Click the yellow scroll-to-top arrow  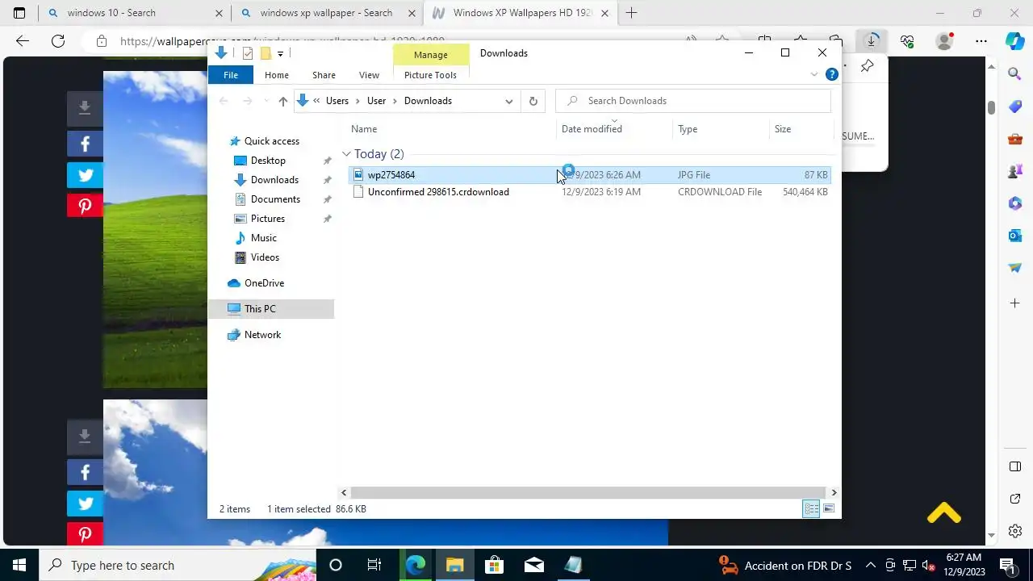pyautogui.click(x=943, y=513)
